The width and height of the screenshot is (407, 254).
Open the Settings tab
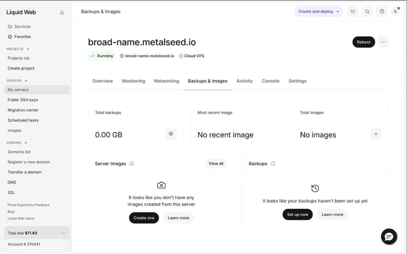tap(298, 81)
